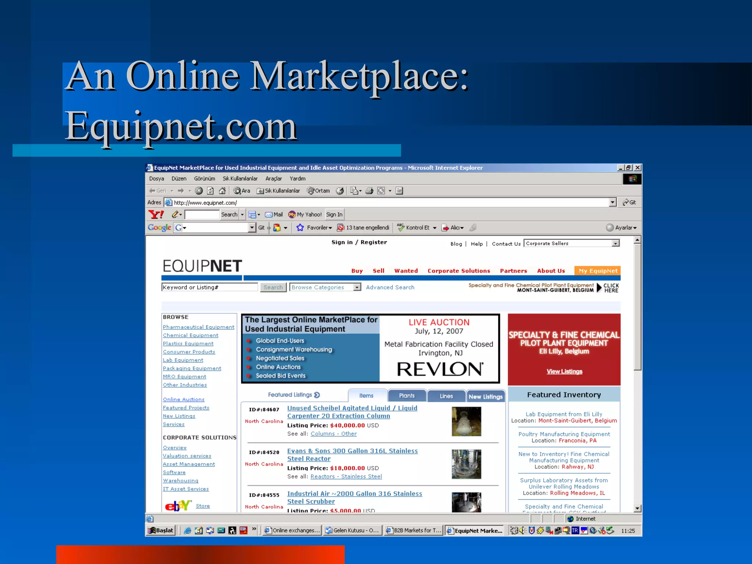The width and height of the screenshot is (752, 564).
Task: Click the Print icon in toolbar
Action: (369, 191)
